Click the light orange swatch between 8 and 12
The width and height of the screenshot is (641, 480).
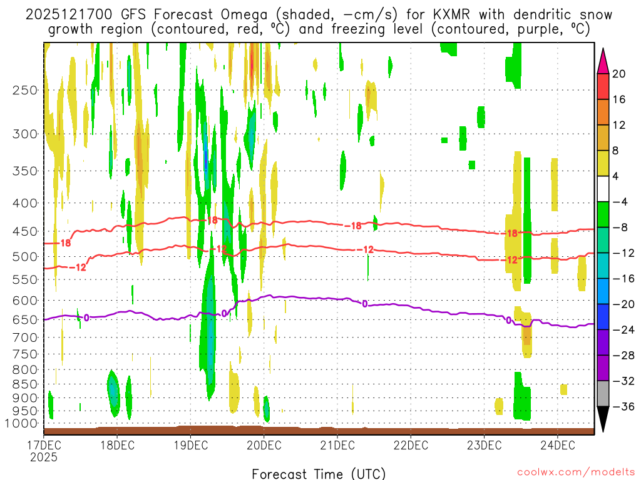pyautogui.click(x=603, y=138)
